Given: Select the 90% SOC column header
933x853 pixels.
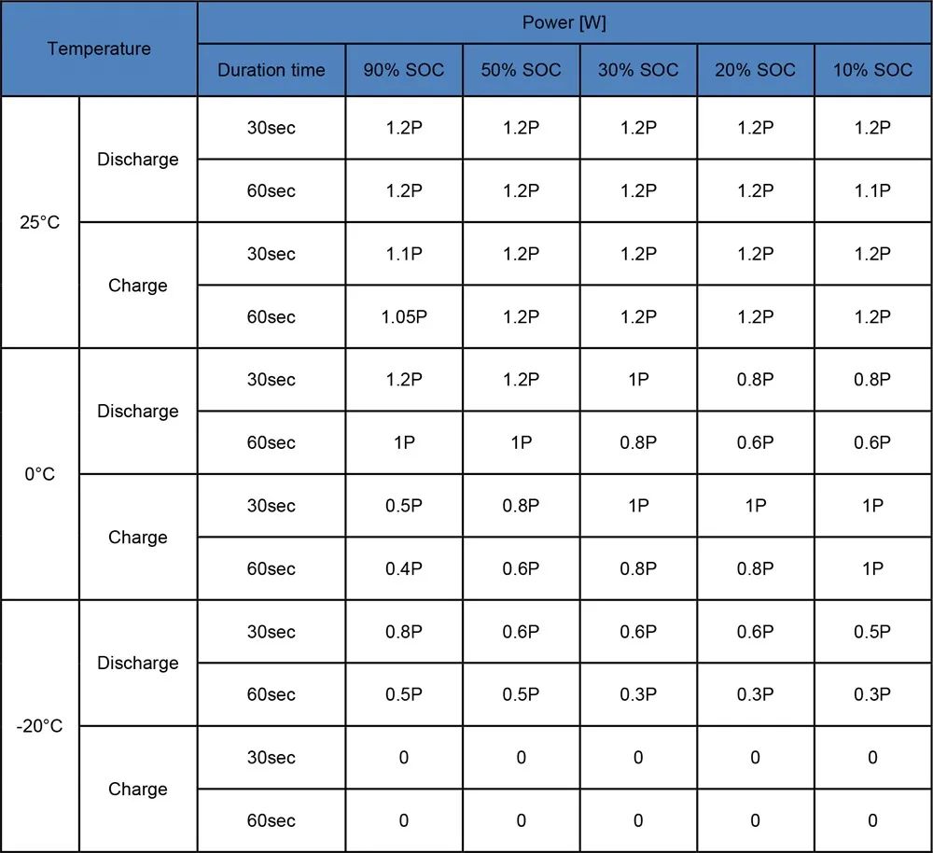Looking at the screenshot, I should pos(404,70).
